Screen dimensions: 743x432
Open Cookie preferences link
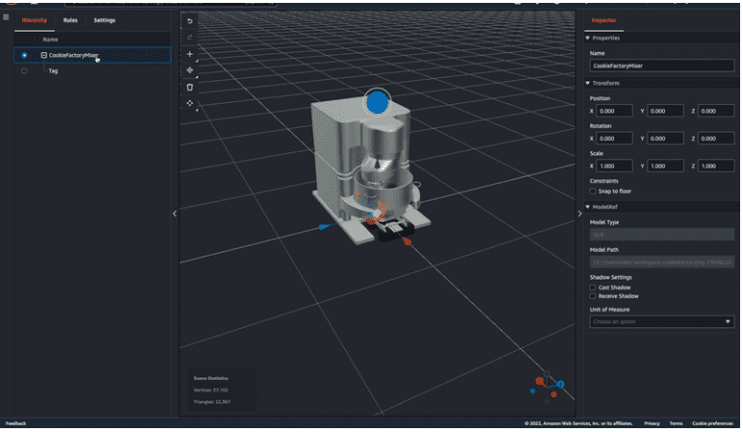(713, 423)
